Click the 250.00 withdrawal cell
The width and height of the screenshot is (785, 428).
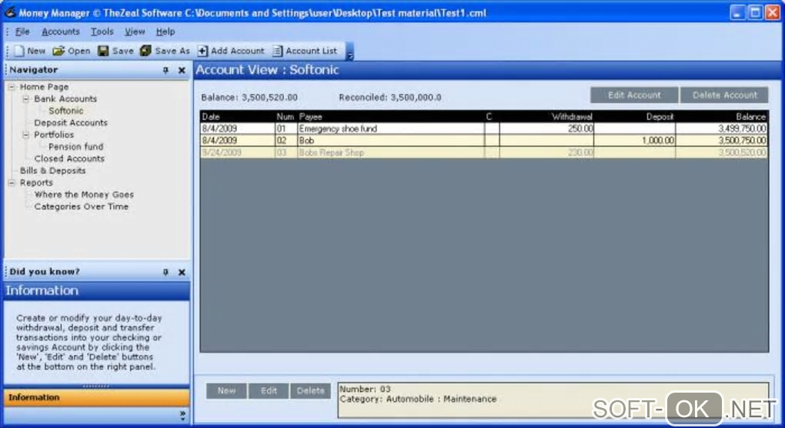(x=546, y=128)
